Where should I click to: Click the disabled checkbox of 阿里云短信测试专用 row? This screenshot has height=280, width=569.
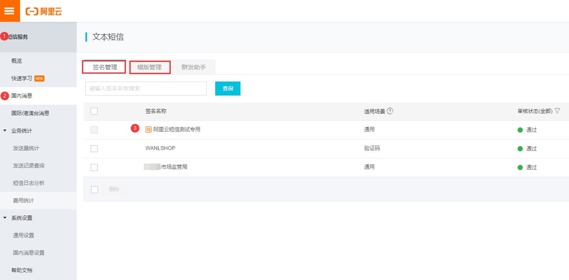94,130
